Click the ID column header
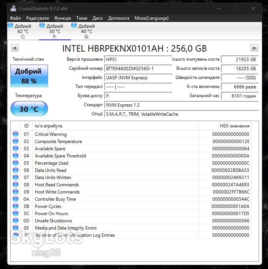The height and width of the screenshot is (269, 268). pyautogui.click(x=27, y=126)
